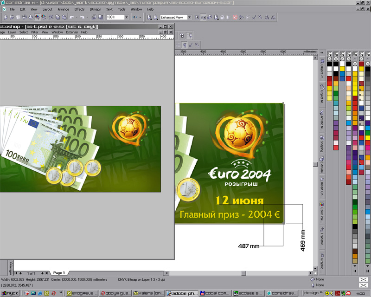This screenshot has height=297, width=371.
Task: Open the Bitmaps menu
Action: tap(95, 9)
